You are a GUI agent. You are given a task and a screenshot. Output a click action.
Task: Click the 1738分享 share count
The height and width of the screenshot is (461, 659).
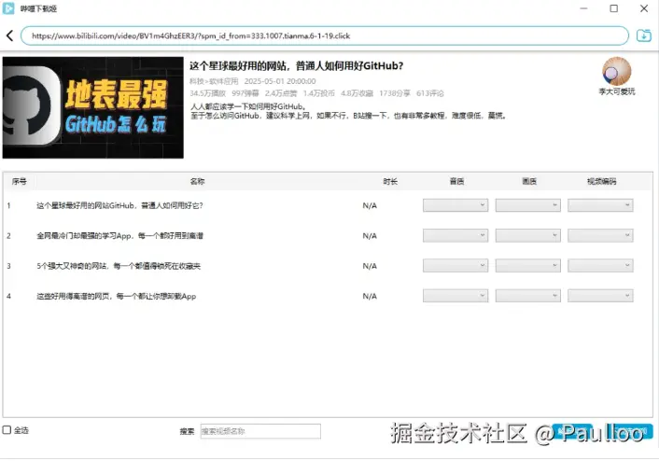click(395, 93)
